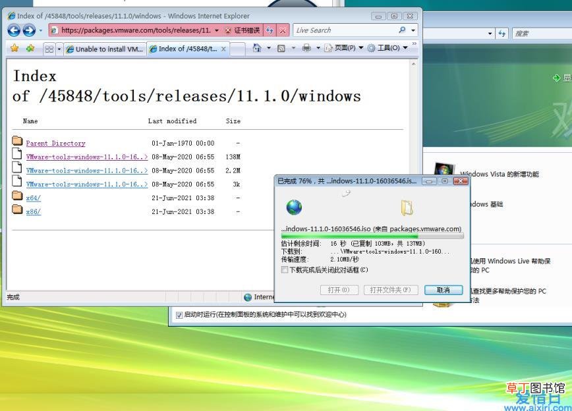This screenshot has width=572, height=411.
Task: Expand the command bar overflow chevron
Action: (414, 43)
